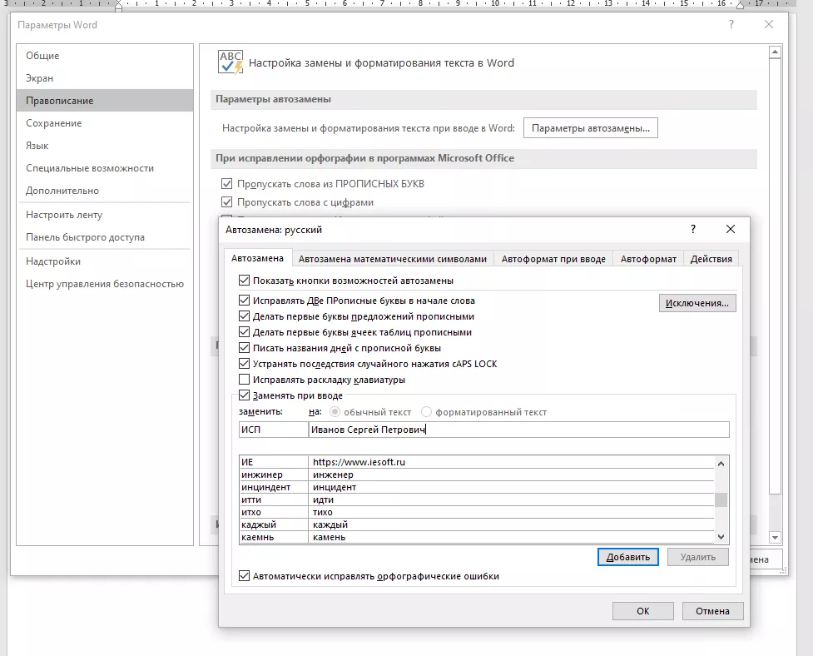Open Центр управления безопасностью category

(105, 284)
